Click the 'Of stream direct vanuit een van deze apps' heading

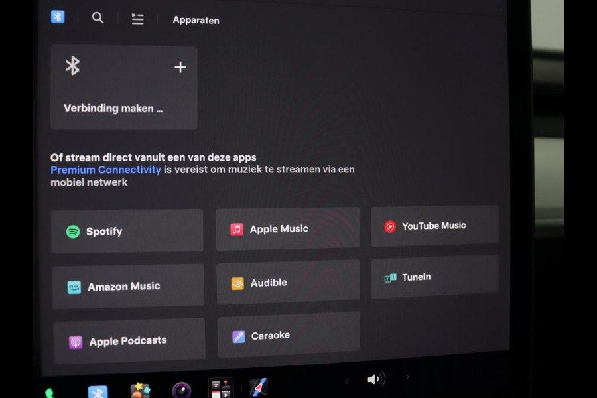click(153, 157)
